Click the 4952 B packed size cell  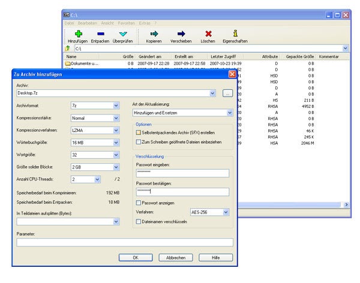[308, 106]
